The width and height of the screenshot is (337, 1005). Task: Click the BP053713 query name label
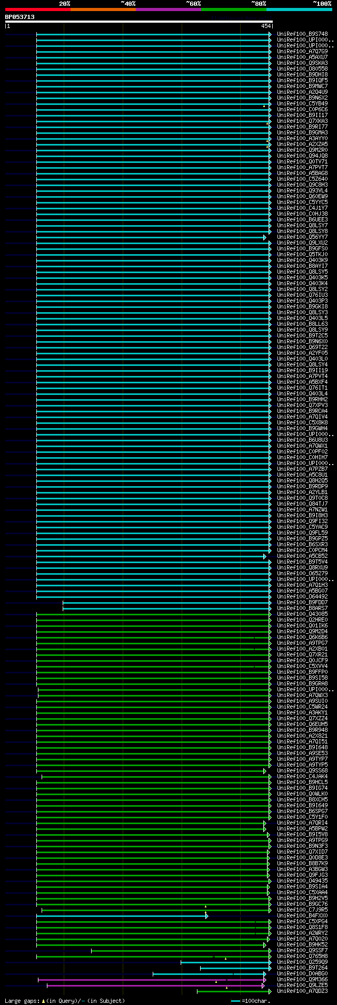click(x=20, y=17)
